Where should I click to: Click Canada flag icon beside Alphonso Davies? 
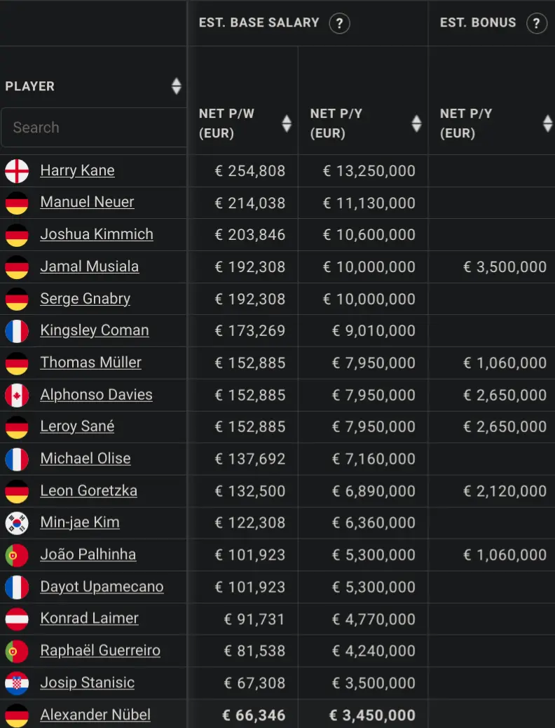pos(17,395)
